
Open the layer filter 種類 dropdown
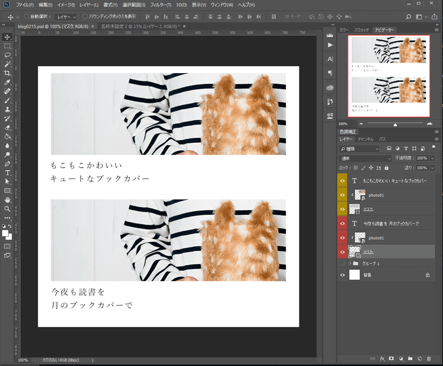(x=359, y=149)
